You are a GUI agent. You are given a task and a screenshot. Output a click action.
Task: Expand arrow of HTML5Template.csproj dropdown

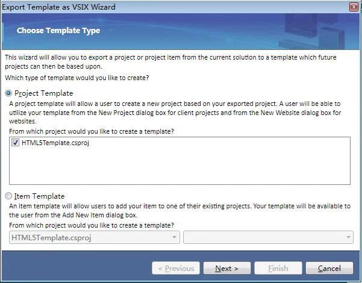point(175,237)
